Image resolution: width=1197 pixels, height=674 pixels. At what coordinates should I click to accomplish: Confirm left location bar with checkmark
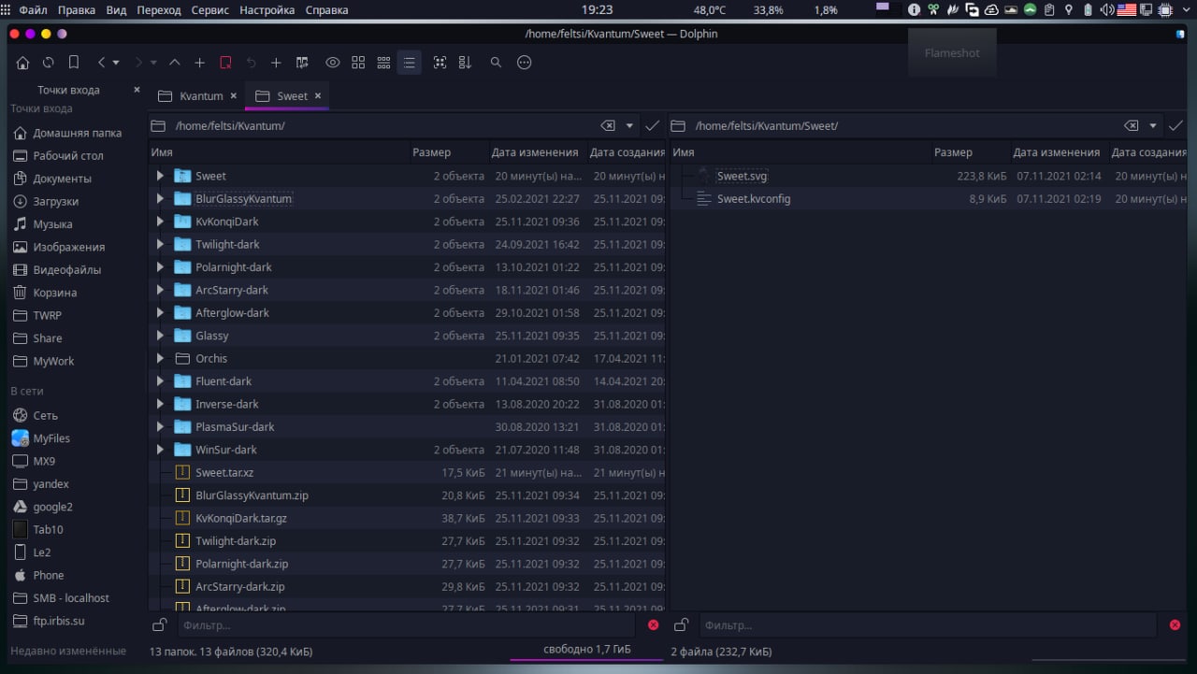(653, 125)
